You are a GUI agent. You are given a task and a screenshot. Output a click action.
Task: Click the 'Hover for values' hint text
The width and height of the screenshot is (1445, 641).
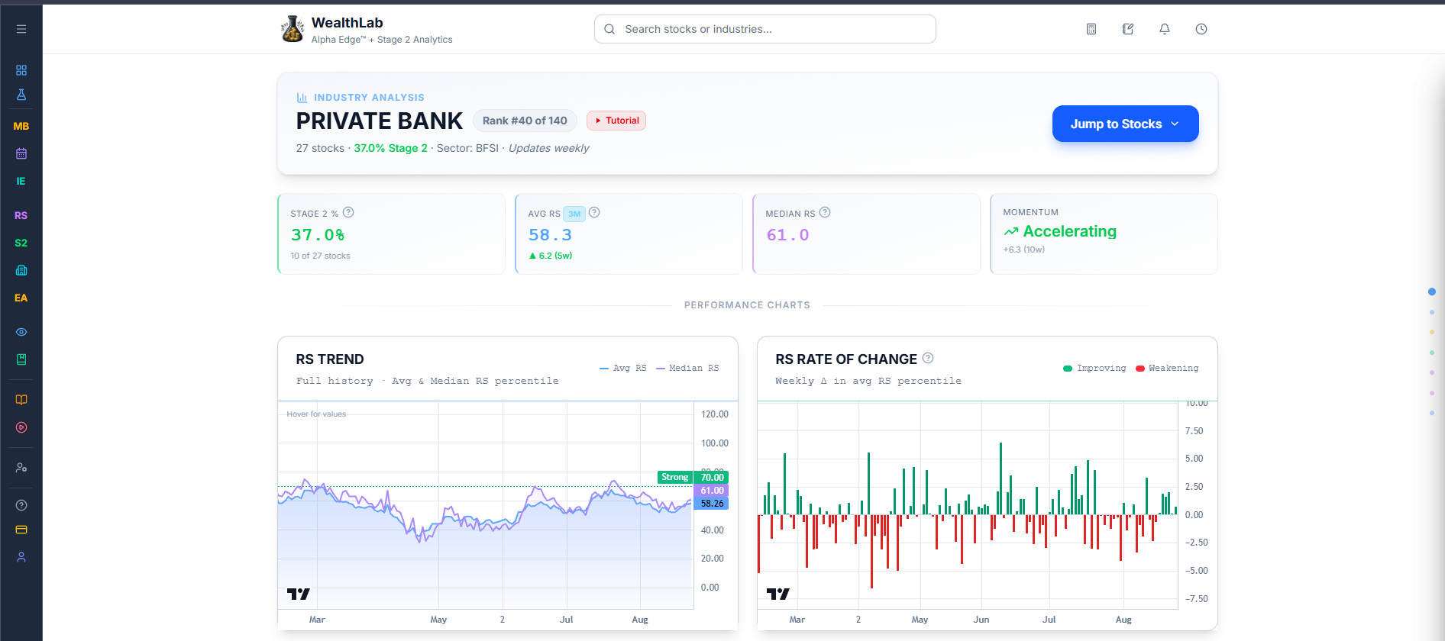tap(316, 414)
